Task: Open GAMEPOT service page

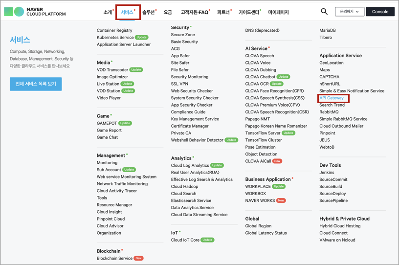Action: pos(107,123)
